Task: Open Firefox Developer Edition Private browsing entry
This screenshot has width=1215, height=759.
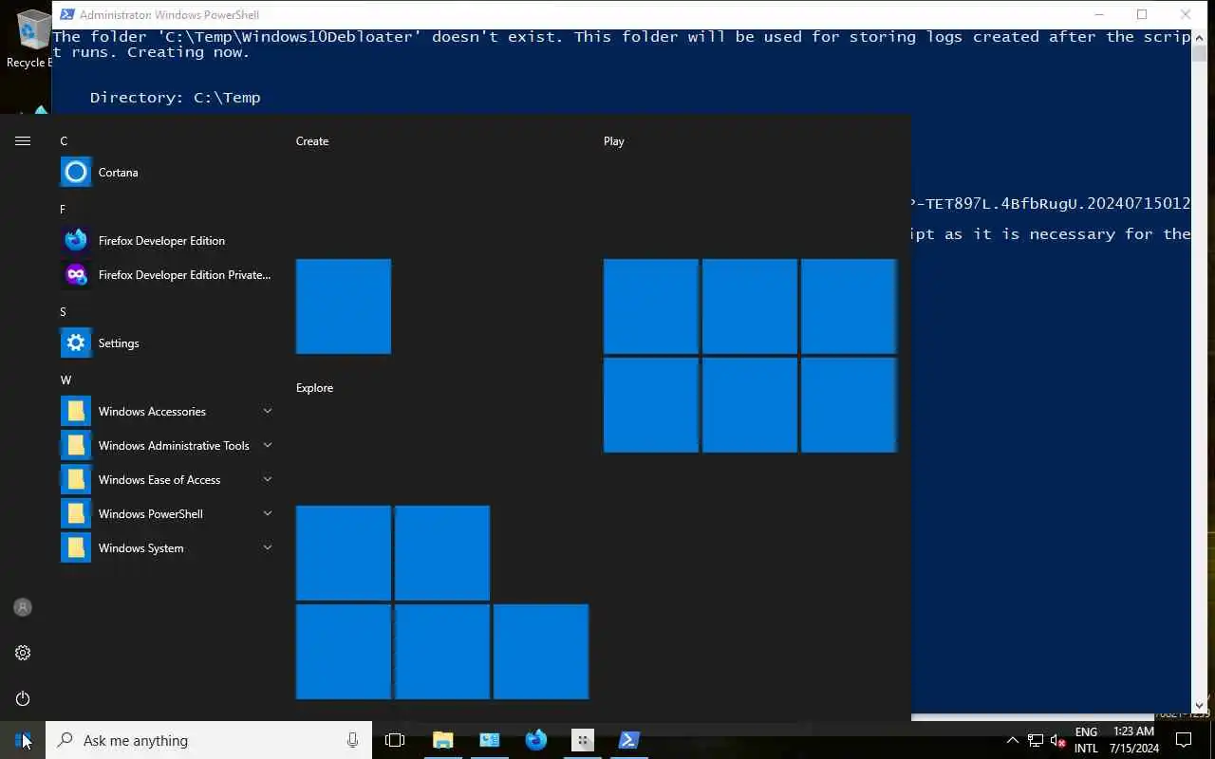Action: (167, 274)
